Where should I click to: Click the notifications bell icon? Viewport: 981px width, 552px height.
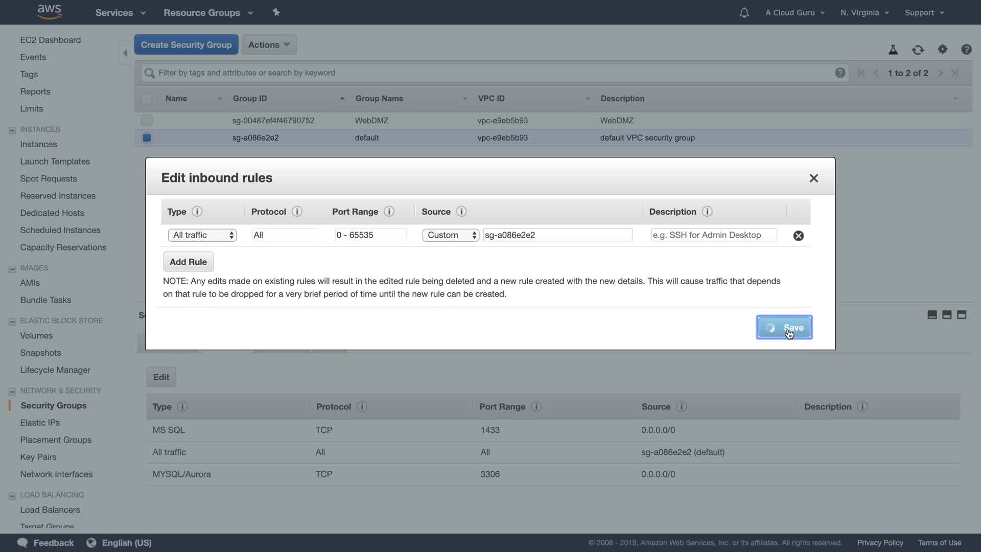(744, 13)
